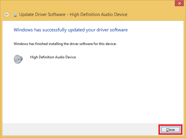The width and height of the screenshot is (186, 138).
Task: Click the 'Windows has finished installing' message text
Action: [65, 44]
